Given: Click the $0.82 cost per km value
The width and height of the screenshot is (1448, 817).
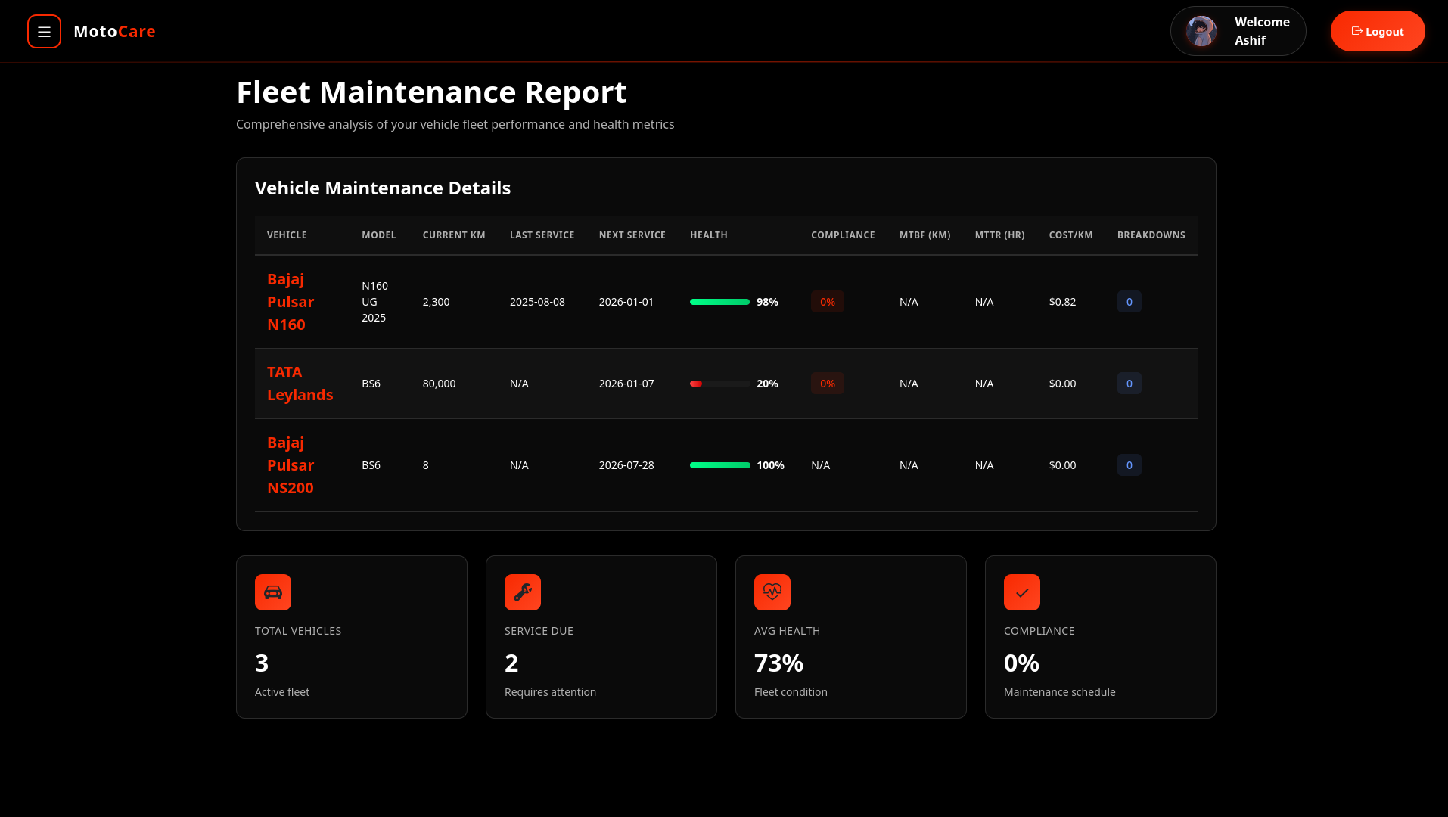Looking at the screenshot, I should coord(1062,302).
